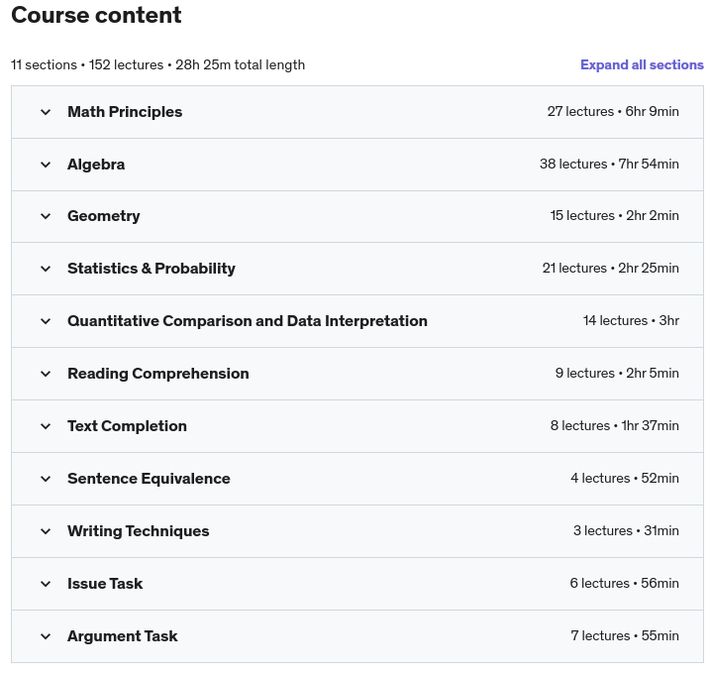The height and width of the screenshot is (675, 711).
Task: Expand the Geometry section chevron
Action: (46, 216)
